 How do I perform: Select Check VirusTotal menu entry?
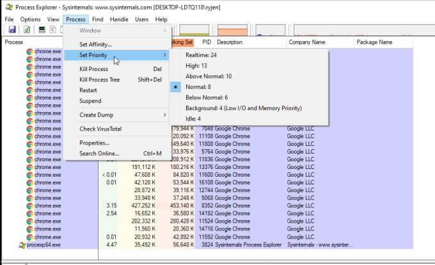coord(116,129)
